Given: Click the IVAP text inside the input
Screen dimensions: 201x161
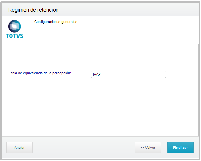Looking at the screenshot, I should [x=97, y=74].
